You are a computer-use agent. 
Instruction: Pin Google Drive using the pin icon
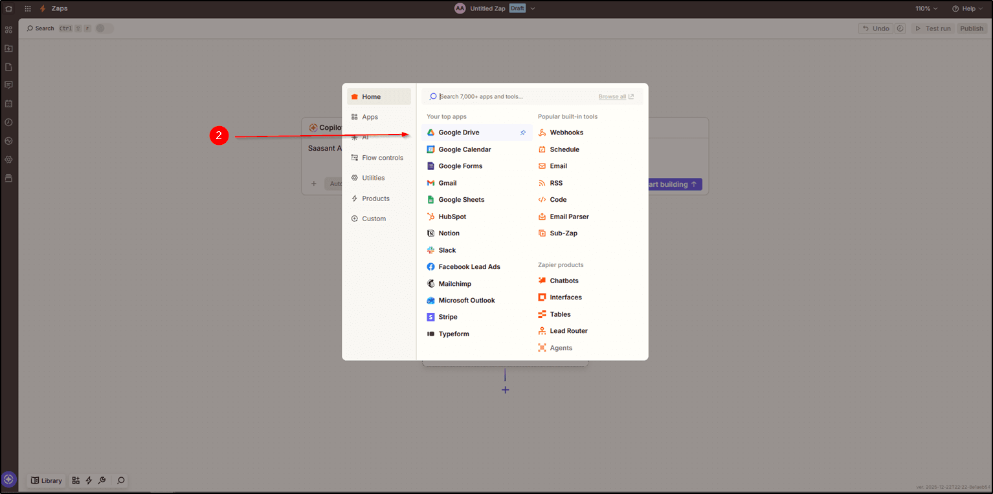523,133
